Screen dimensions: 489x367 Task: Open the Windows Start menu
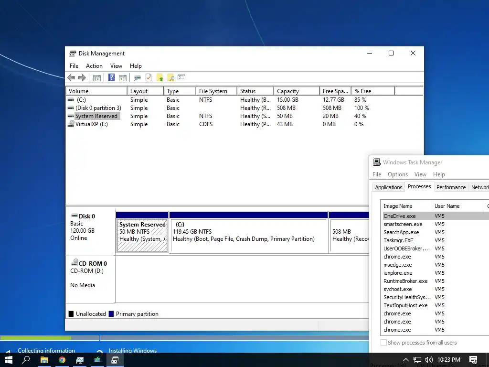[x=9, y=360]
